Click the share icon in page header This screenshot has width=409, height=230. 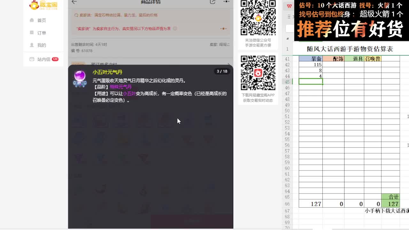pyautogui.click(x=212, y=2)
